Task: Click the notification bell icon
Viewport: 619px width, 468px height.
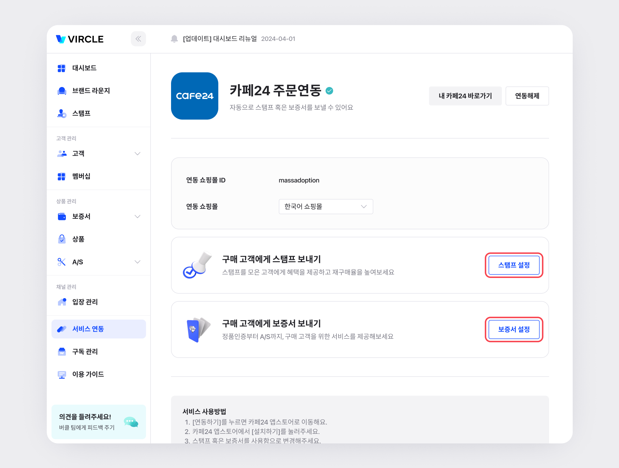Action: (174, 39)
